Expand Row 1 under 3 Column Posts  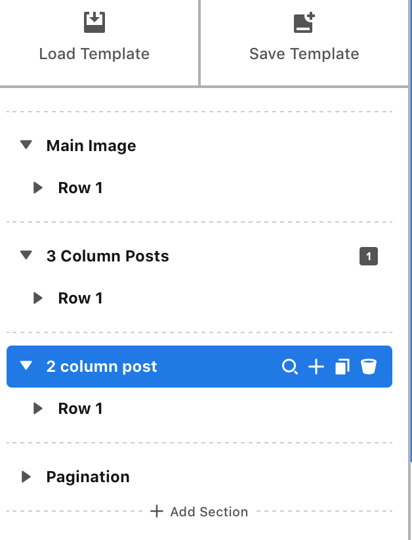(38, 298)
